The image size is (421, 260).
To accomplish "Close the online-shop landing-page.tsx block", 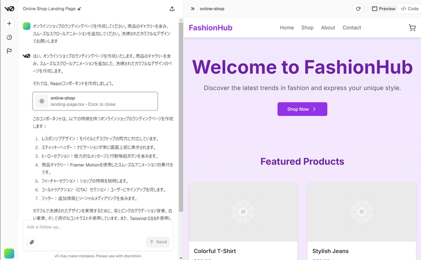I will coord(95,101).
